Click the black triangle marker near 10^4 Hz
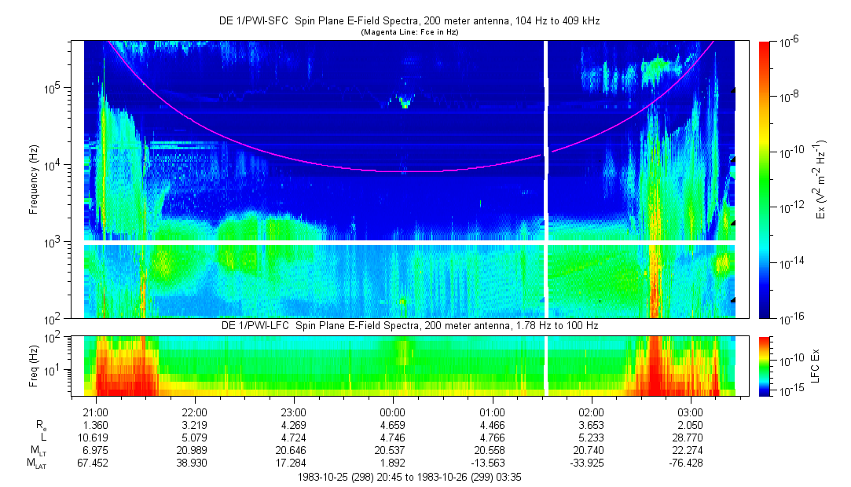 tap(733, 160)
